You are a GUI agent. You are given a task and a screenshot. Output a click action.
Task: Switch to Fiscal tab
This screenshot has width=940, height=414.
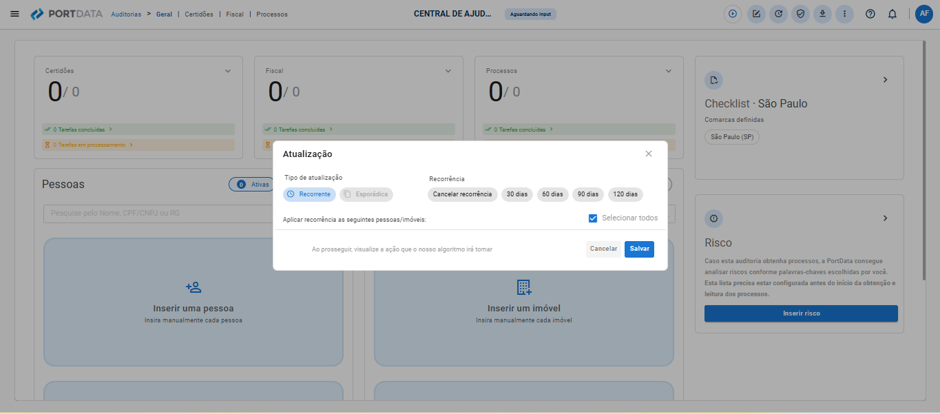point(235,14)
